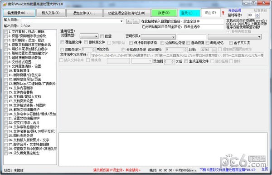
Task: Toggle 生成压缩文件 checkbox
Action: 186,61
